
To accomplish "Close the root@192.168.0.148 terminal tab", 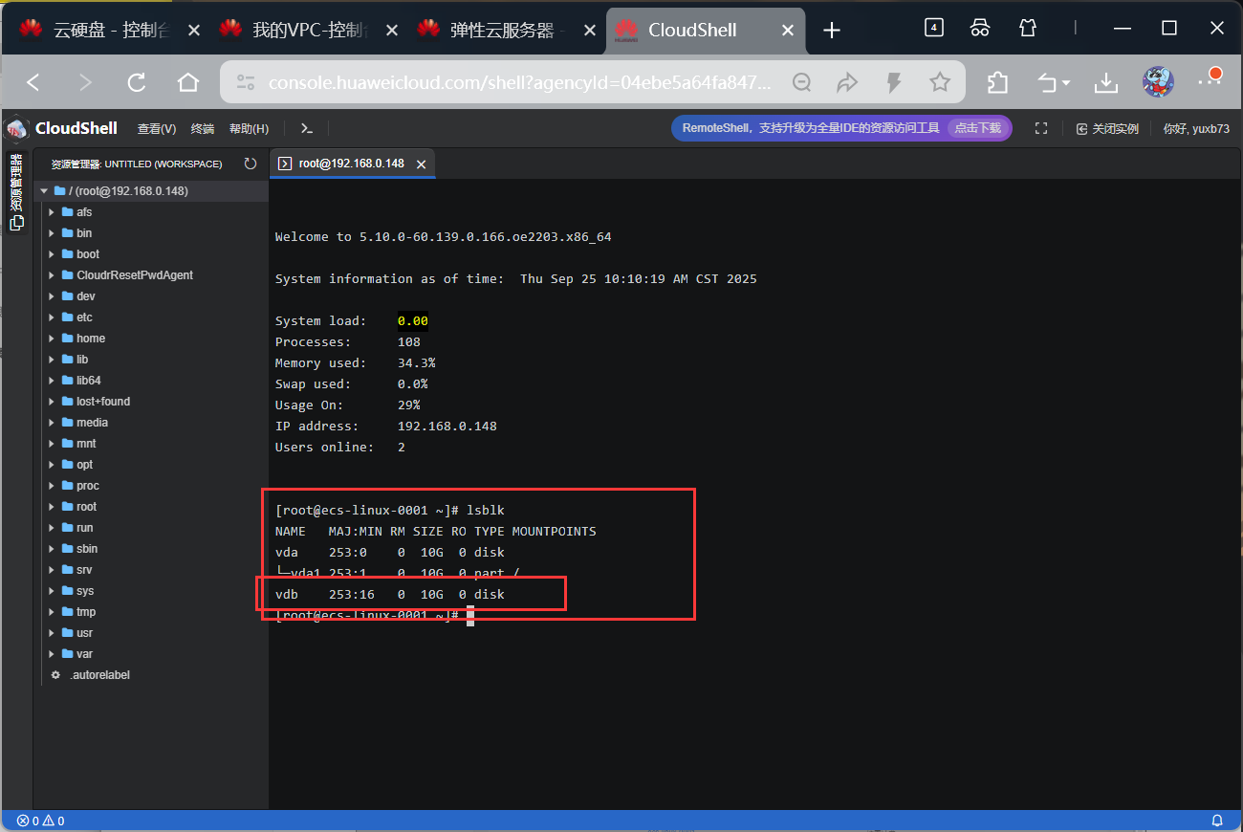I will click(422, 164).
